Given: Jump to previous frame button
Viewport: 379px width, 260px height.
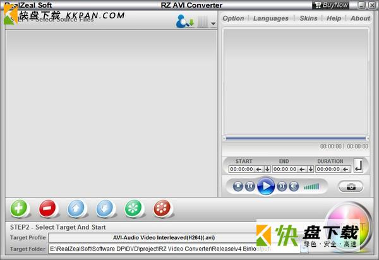Looking at the screenshot, I should pyautogui.click(x=250, y=186).
